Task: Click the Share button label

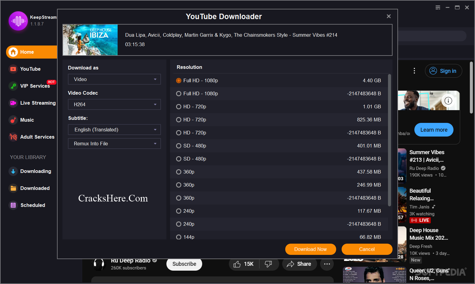Action: 304,264
